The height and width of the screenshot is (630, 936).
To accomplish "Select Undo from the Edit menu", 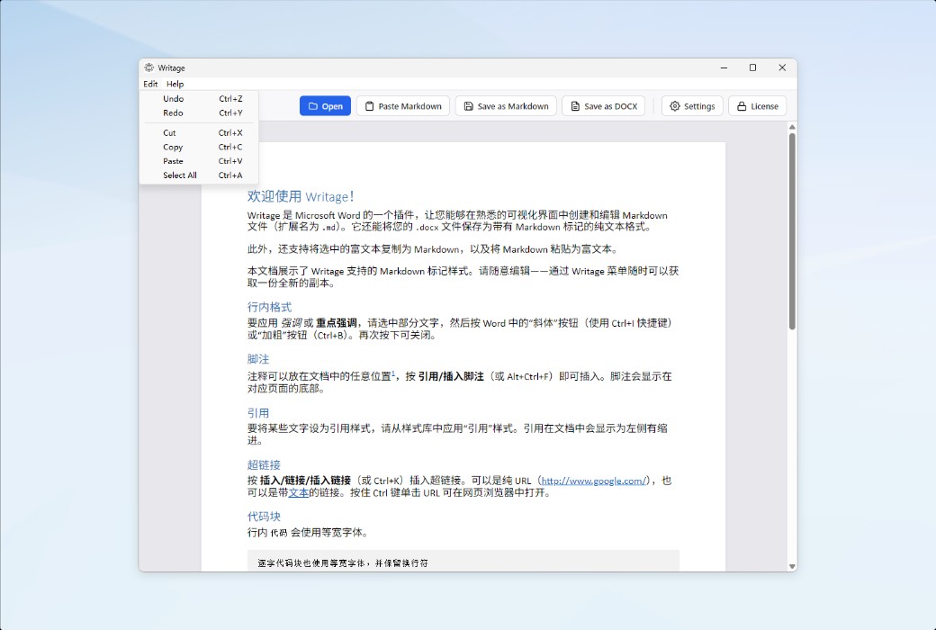I will pos(174,99).
